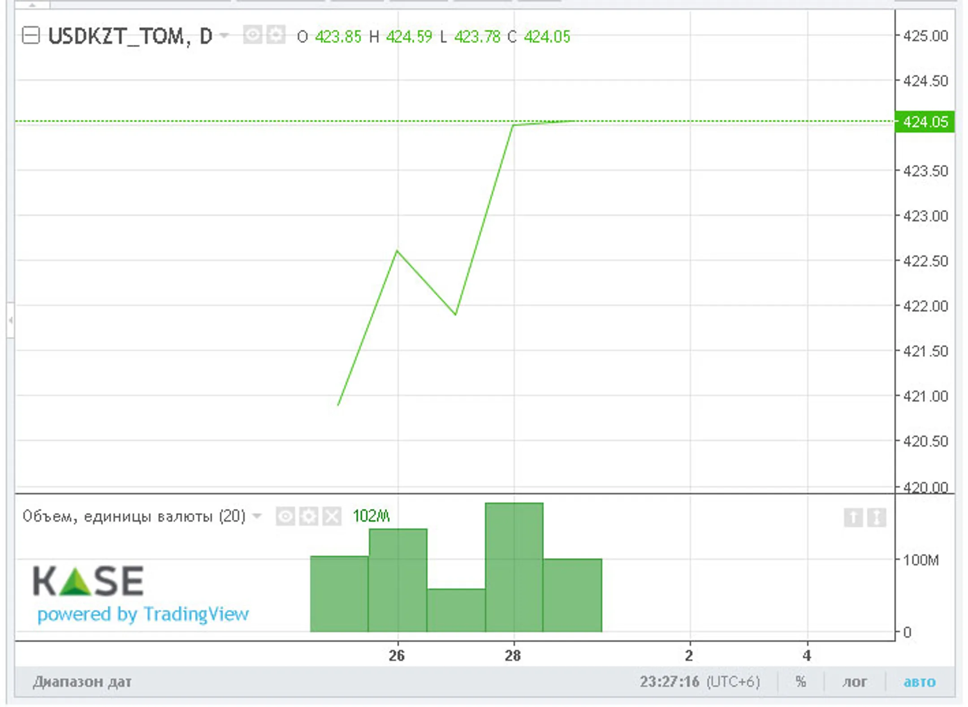Expand volume indicator dropdown arrow
968x707 pixels.
257,516
